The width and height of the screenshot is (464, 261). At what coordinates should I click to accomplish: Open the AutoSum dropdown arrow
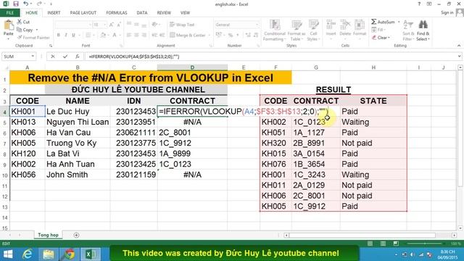(x=399, y=22)
